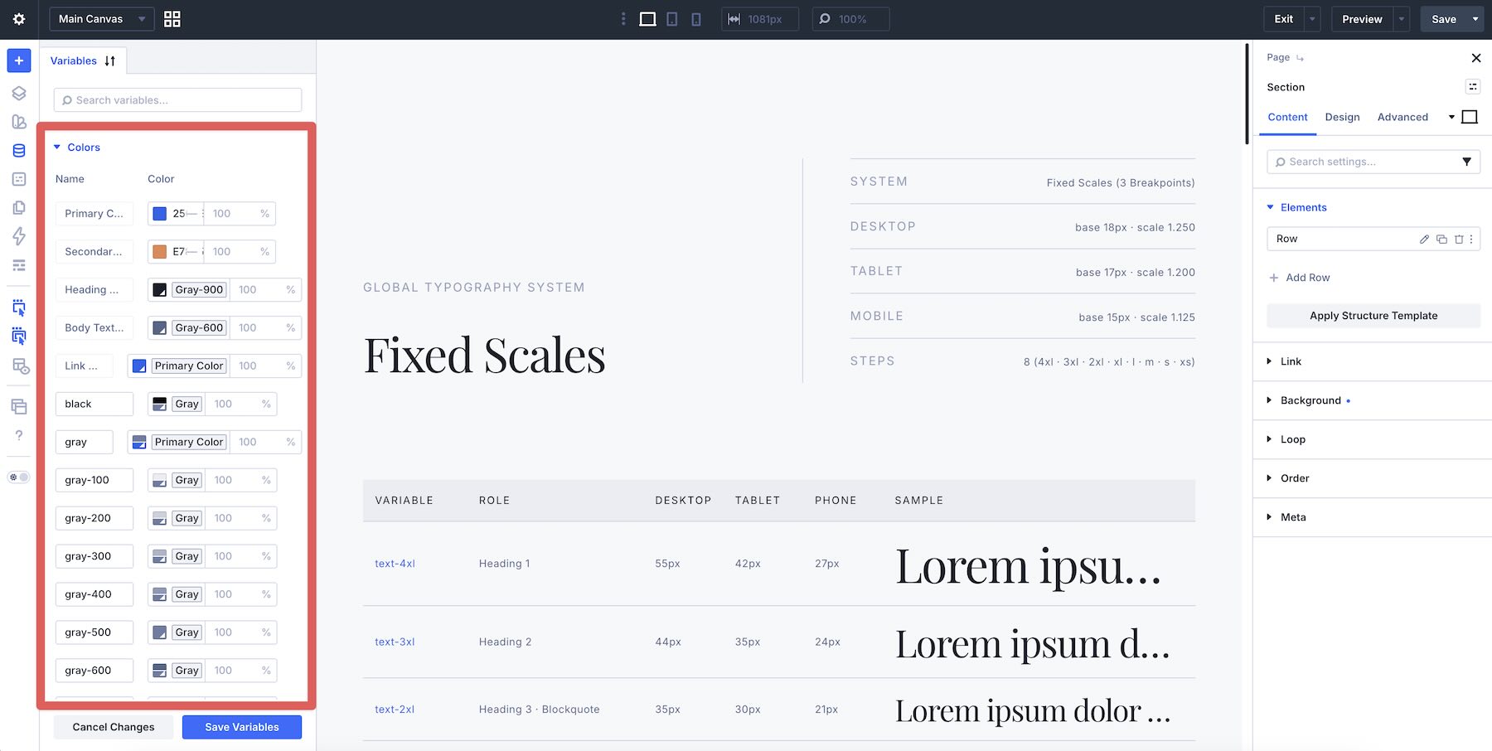Open the grid view icon beside Main Canvas

(x=172, y=19)
